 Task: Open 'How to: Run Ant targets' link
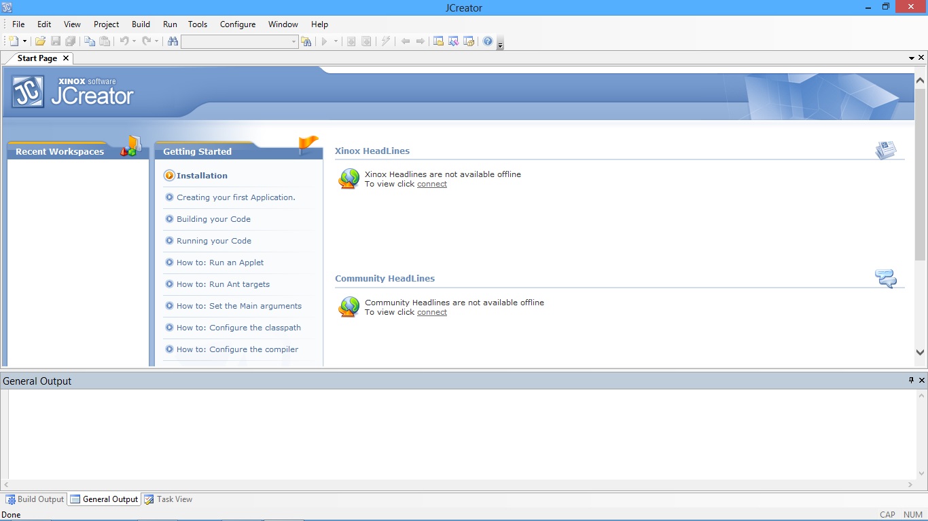point(223,284)
